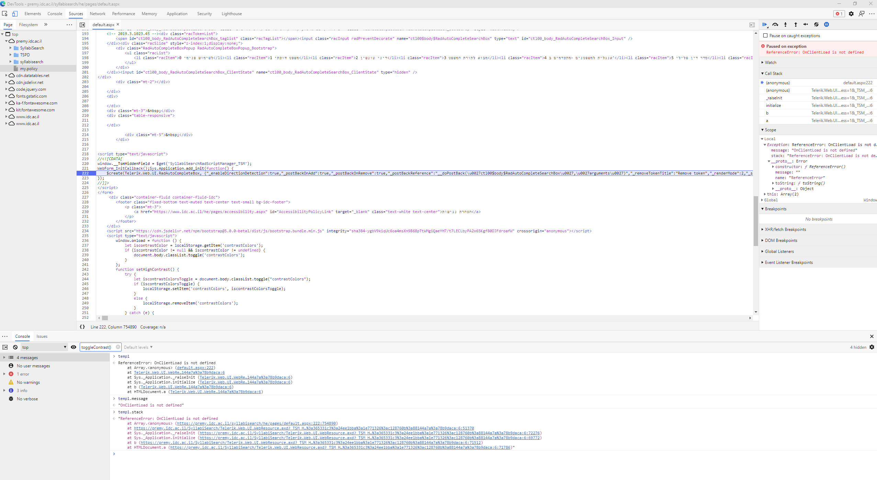Expand the XHR/fetch Breakpoints section

point(785,230)
